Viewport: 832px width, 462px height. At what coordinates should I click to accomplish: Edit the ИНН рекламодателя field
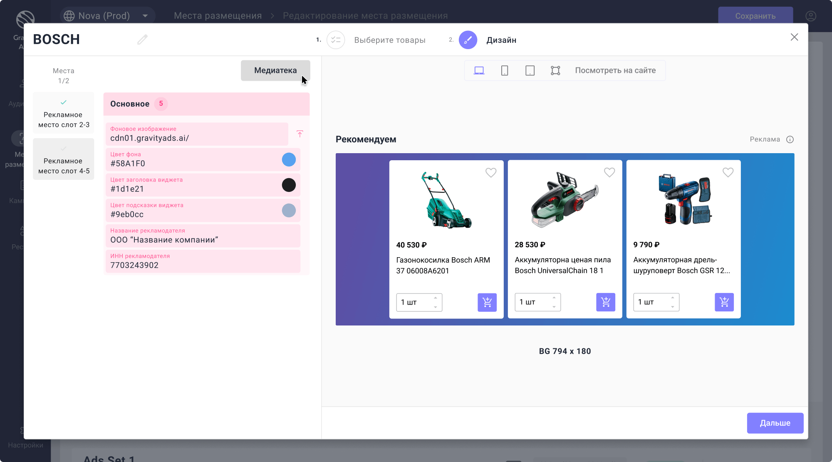[203, 261]
